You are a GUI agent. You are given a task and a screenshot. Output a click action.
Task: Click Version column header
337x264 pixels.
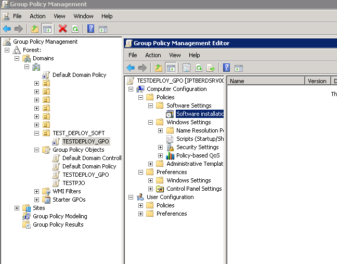point(318,81)
